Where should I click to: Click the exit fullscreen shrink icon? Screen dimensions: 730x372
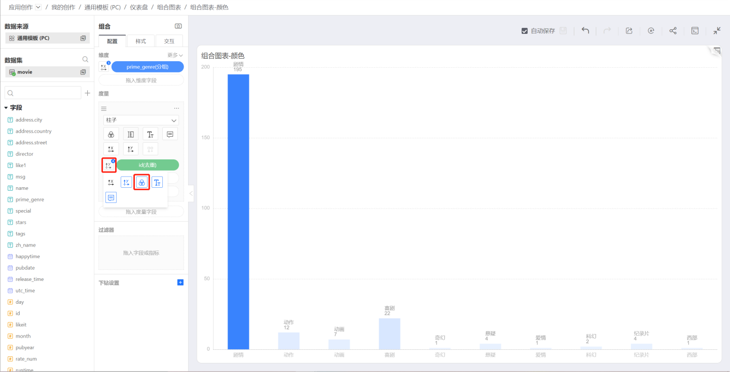tap(717, 30)
